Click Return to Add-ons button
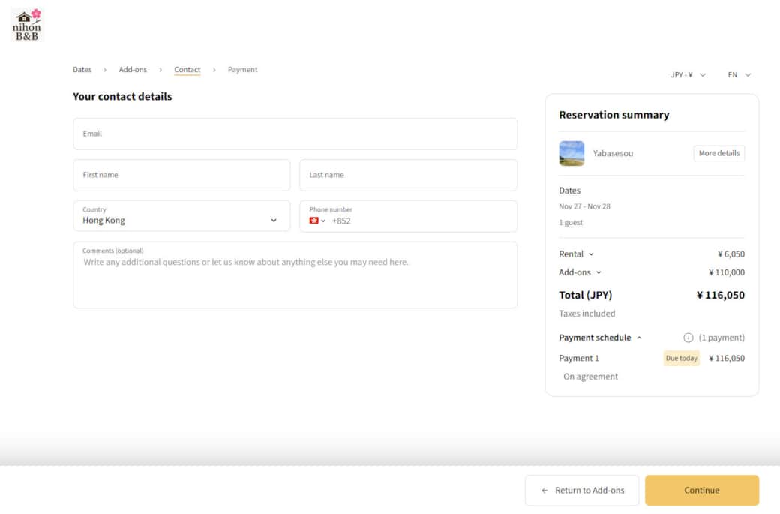 tap(582, 491)
